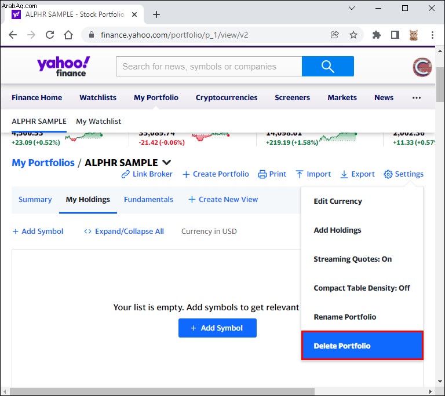Select the My Watchlist sub-tab
The height and width of the screenshot is (396, 445).
pyautogui.click(x=99, y=122)
